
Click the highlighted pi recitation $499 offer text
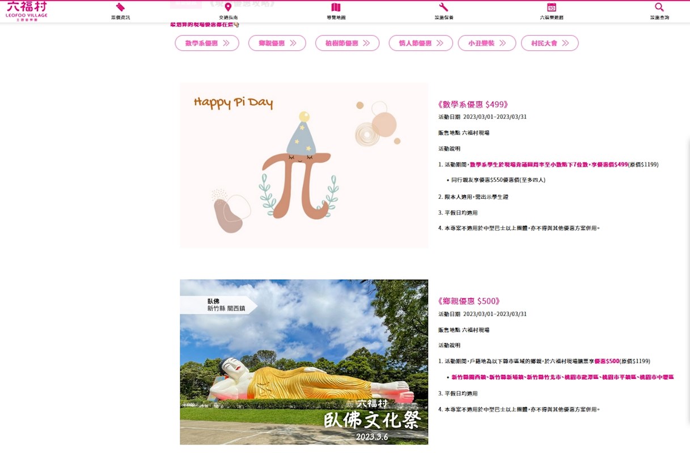tap(549, 165)
